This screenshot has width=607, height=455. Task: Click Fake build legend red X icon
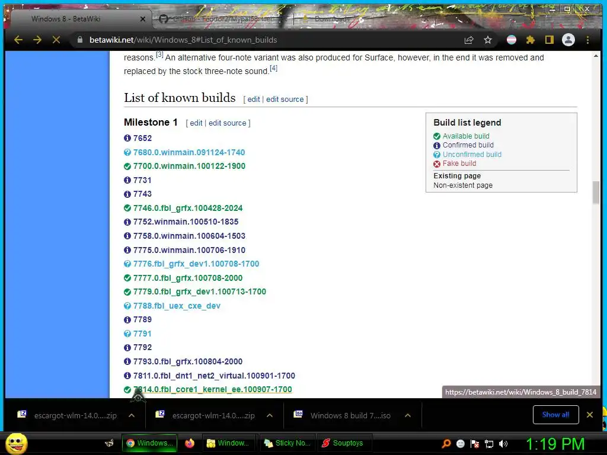pyautogui.click(x=437, y=164)
